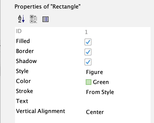Select the Vertical Alignment property label
This screenshot has width=154, height=123.
tap(40, 111)
